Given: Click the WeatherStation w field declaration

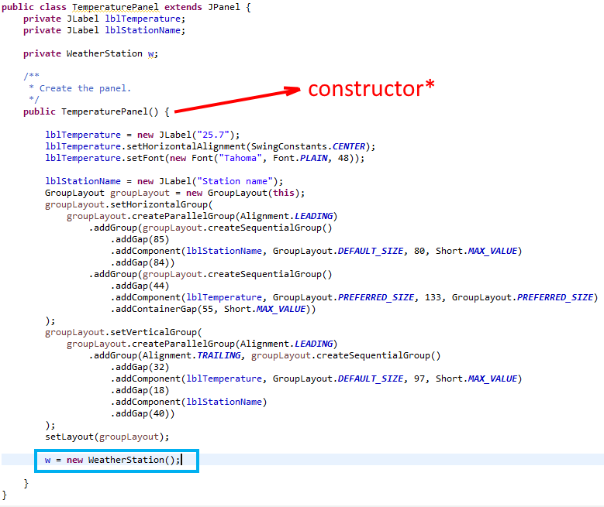Looking at the screenshot, I should 91,54.
